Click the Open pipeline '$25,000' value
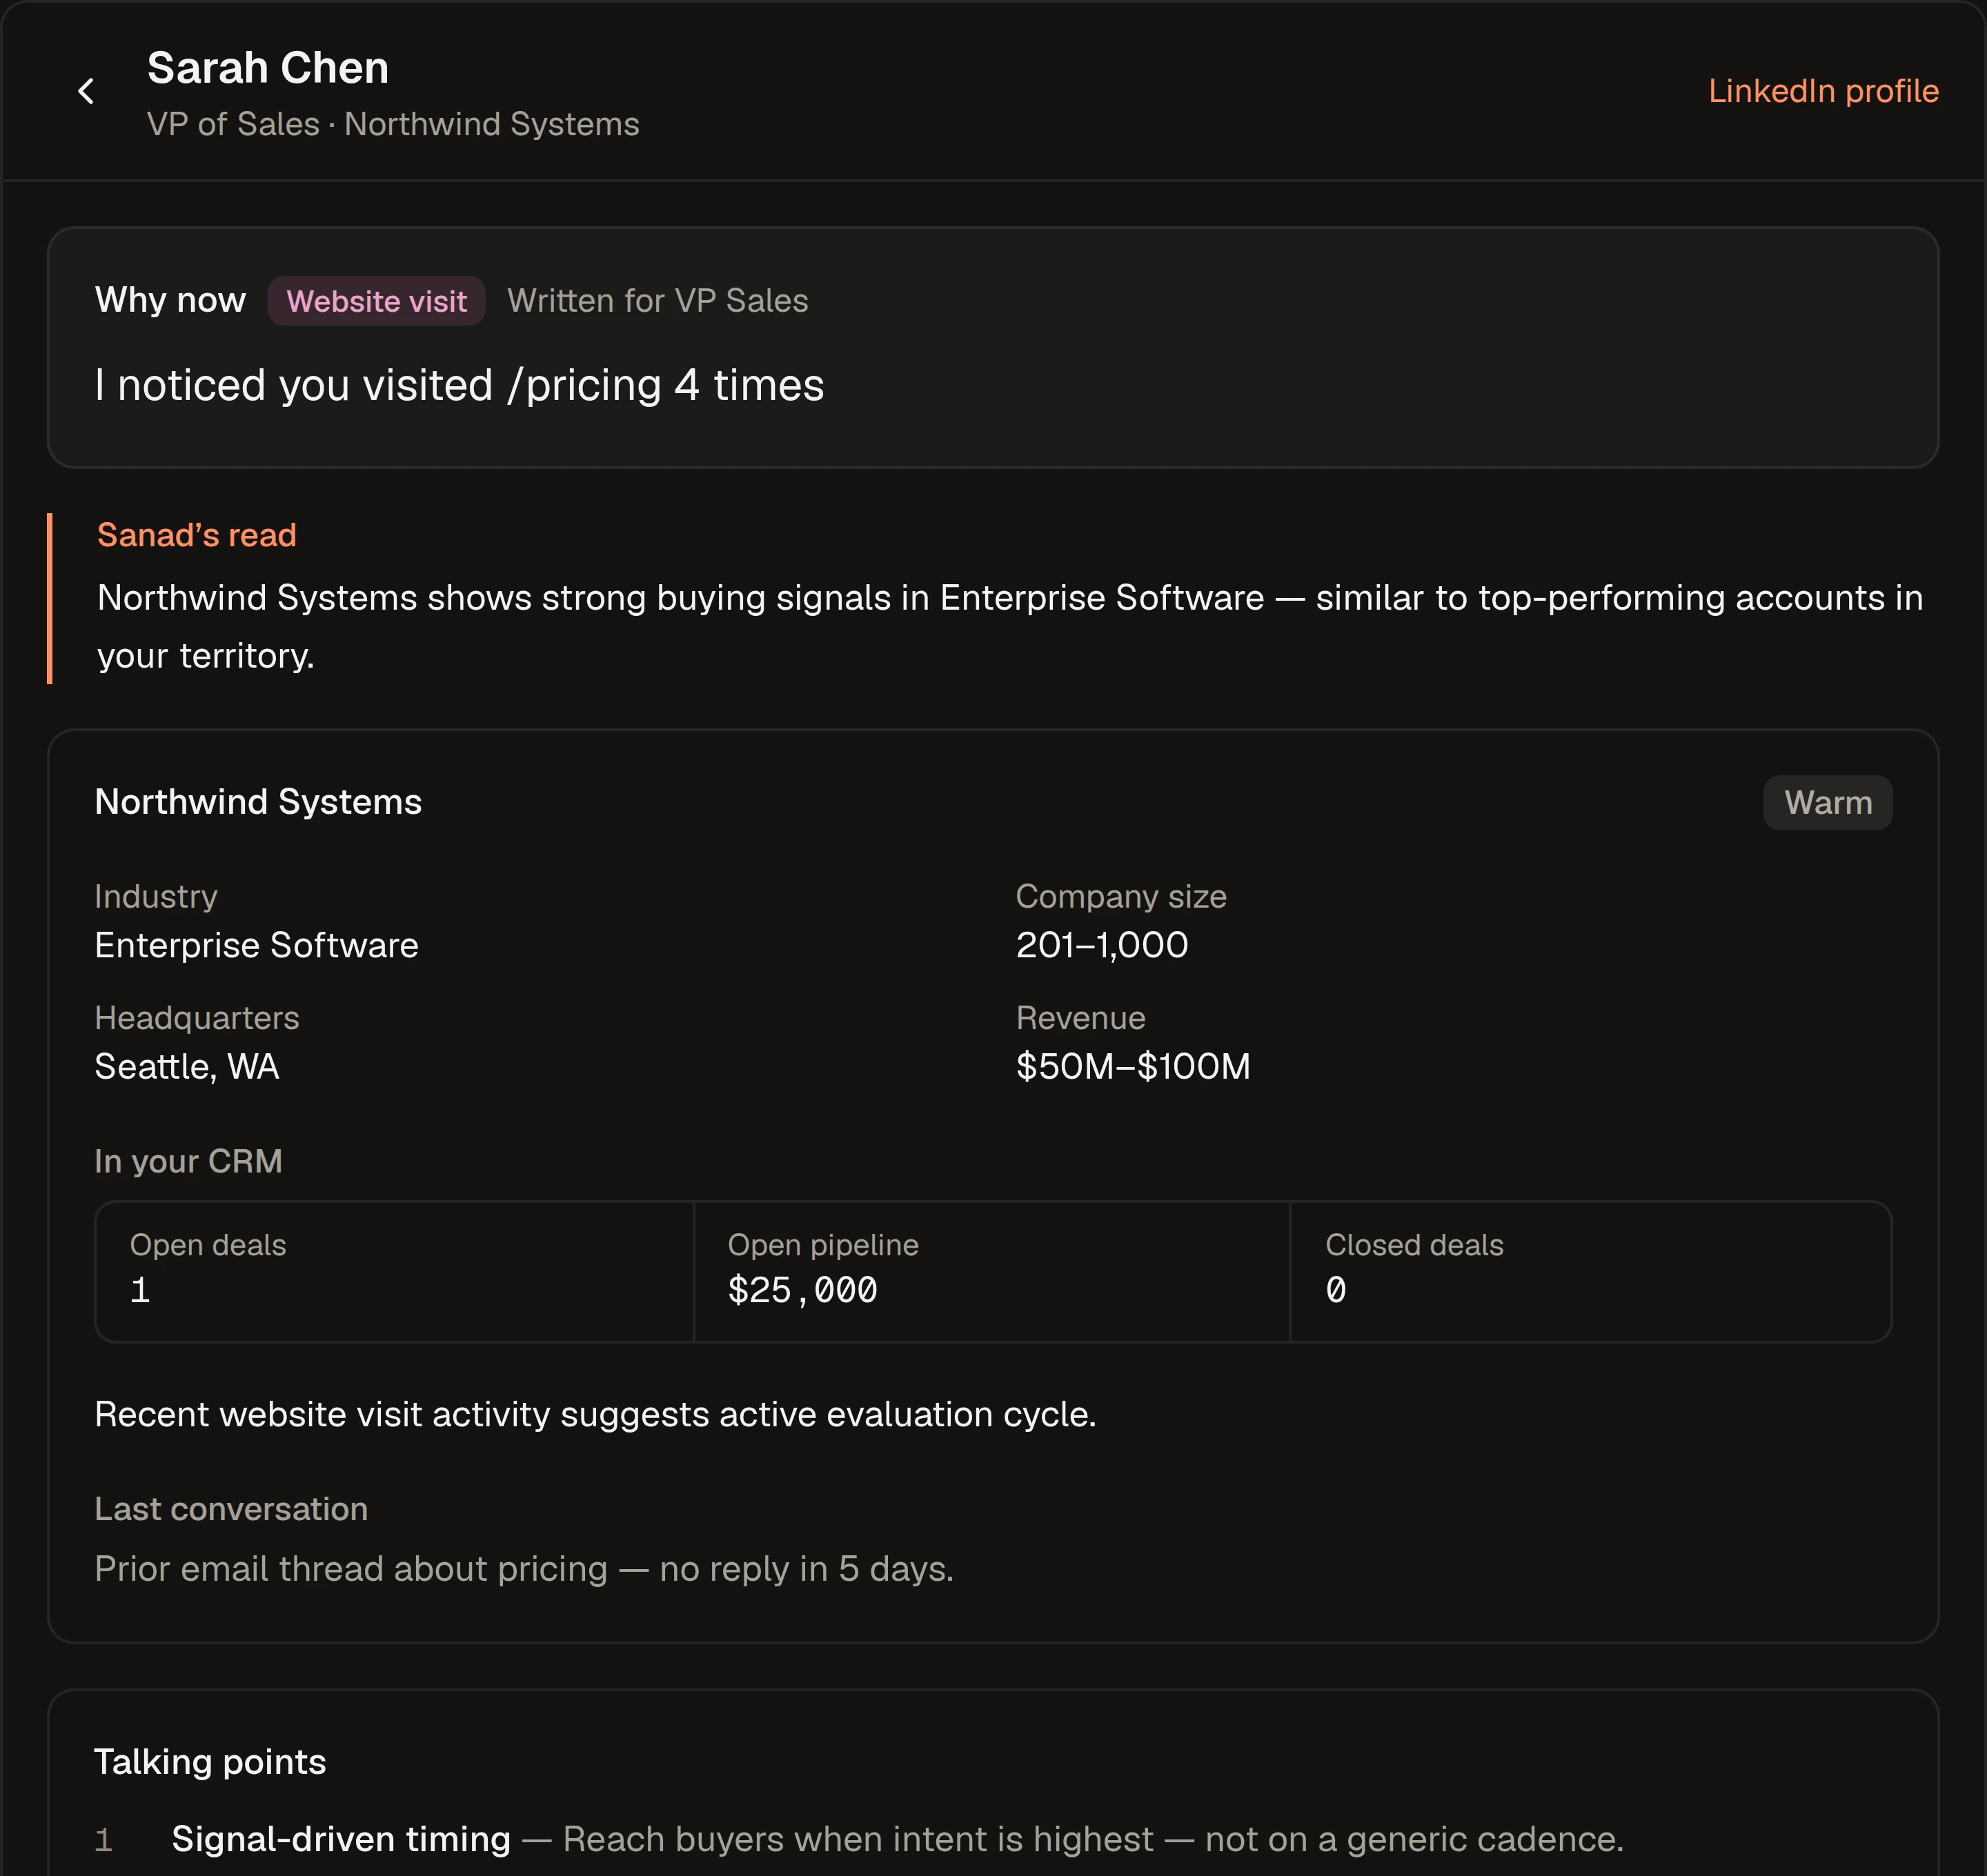 click(x=802, y=1290)
